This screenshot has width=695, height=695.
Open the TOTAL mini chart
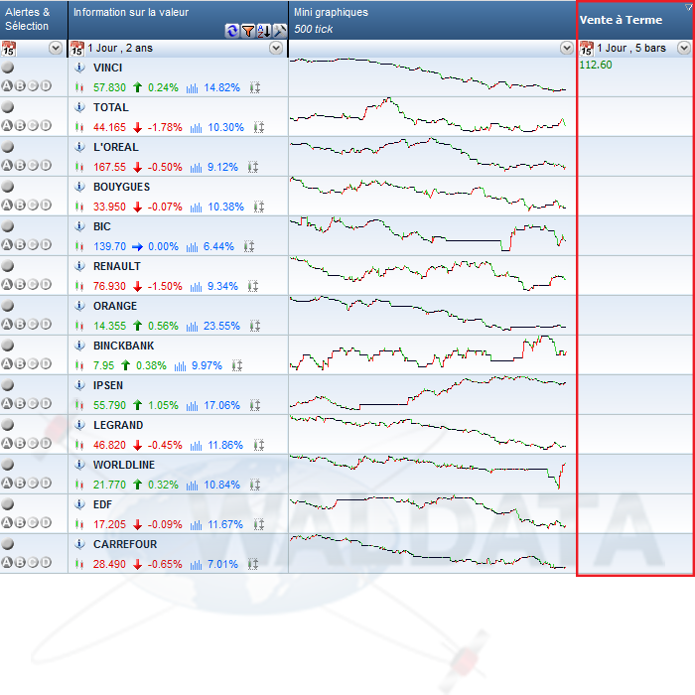click(x=428, y=116)
